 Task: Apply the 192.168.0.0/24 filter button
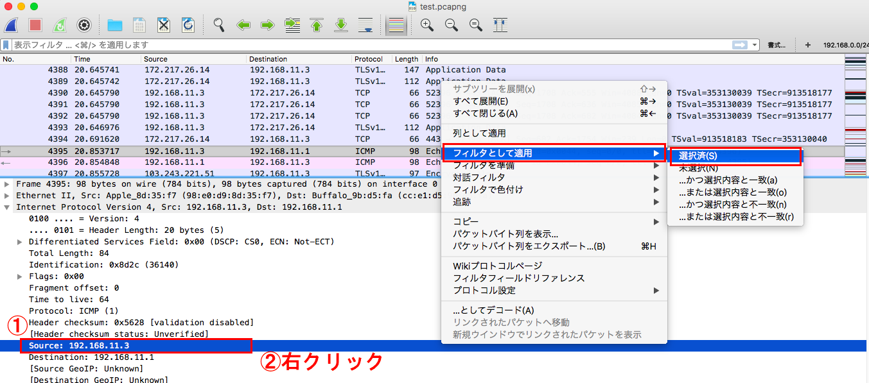[x=845, y=46]
